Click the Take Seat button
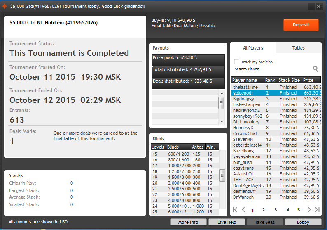This screenshot has width=327, height=230. (265, 222)
